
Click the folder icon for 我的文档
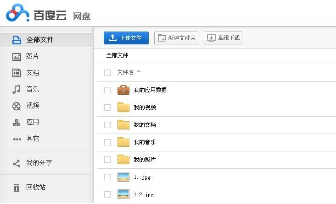[123, 125]
